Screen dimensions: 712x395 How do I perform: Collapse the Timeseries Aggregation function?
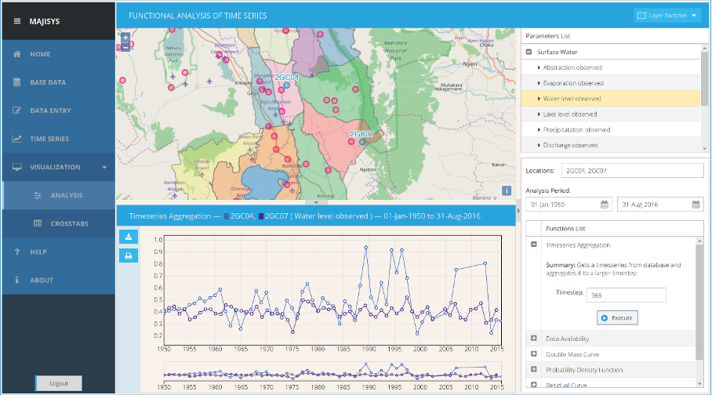[x=534, y=245]
